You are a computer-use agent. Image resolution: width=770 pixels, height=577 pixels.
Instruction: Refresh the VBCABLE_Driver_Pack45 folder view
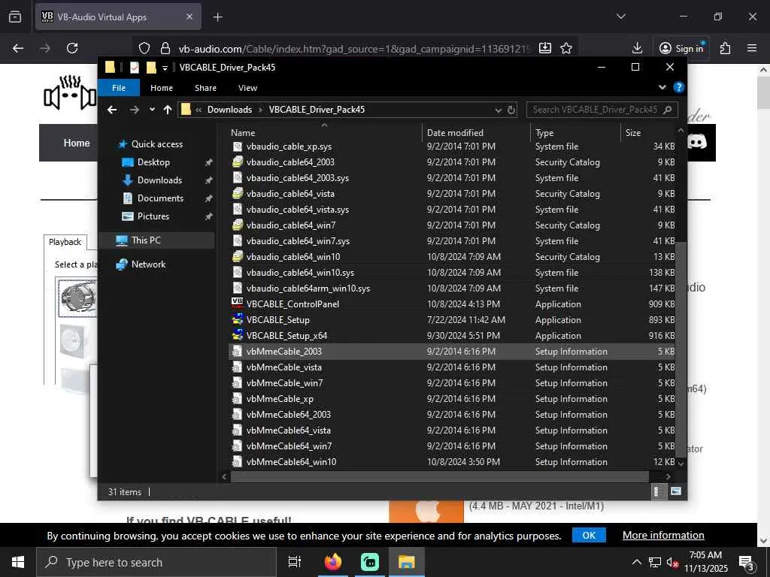(511, 110)
